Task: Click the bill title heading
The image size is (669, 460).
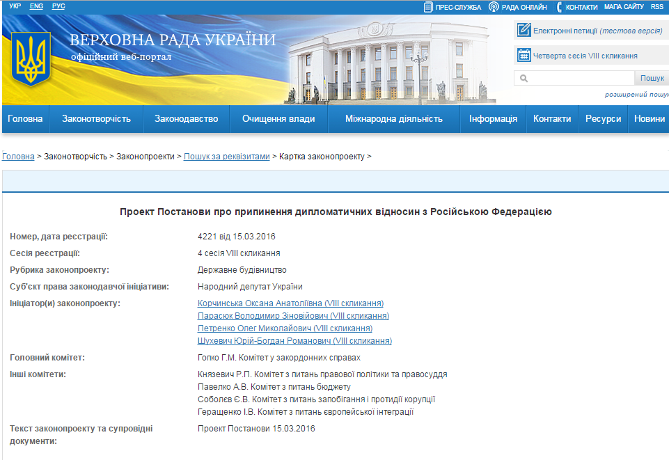Action: (x=336, y=212)
